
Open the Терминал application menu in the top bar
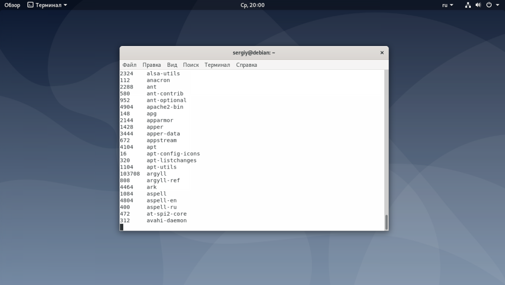49,5
